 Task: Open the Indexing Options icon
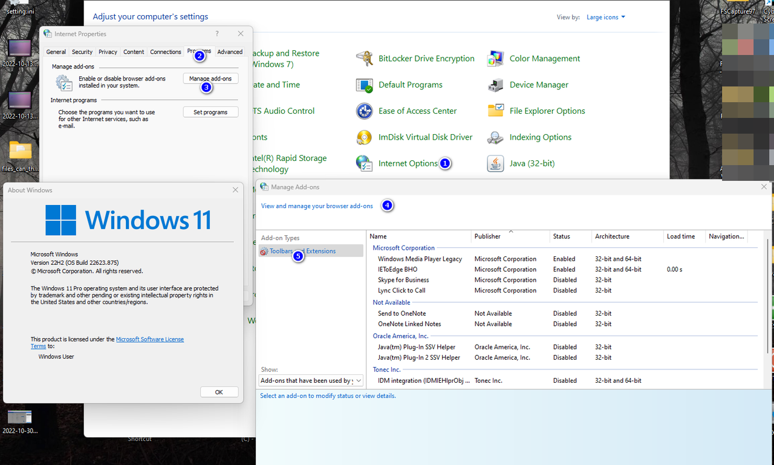pyautogui.click(x=496, y=137)
